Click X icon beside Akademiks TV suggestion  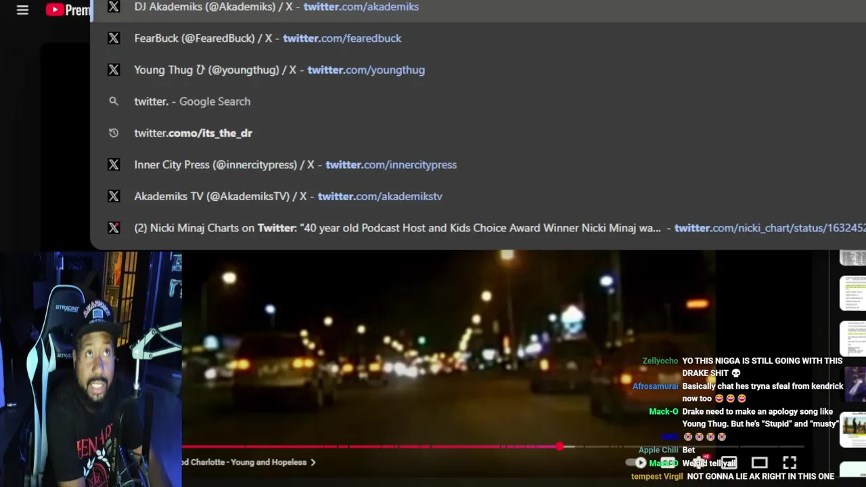114,196
